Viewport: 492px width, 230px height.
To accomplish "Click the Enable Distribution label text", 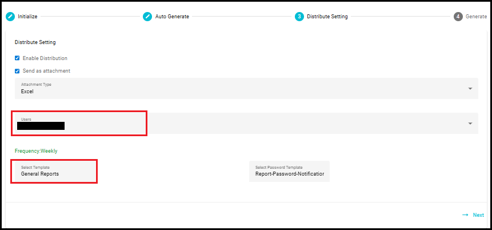I will click(45, 58).
